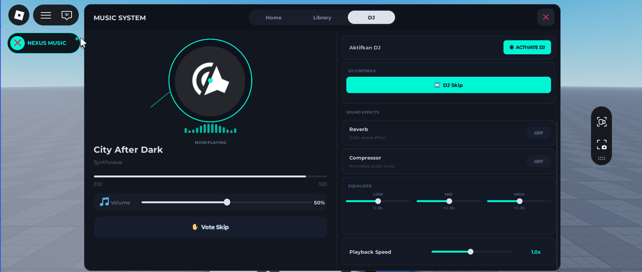The height and width of the screenshot is (272, 642).
Task: Click the Vote Skip button
Action: click(210, 227)
